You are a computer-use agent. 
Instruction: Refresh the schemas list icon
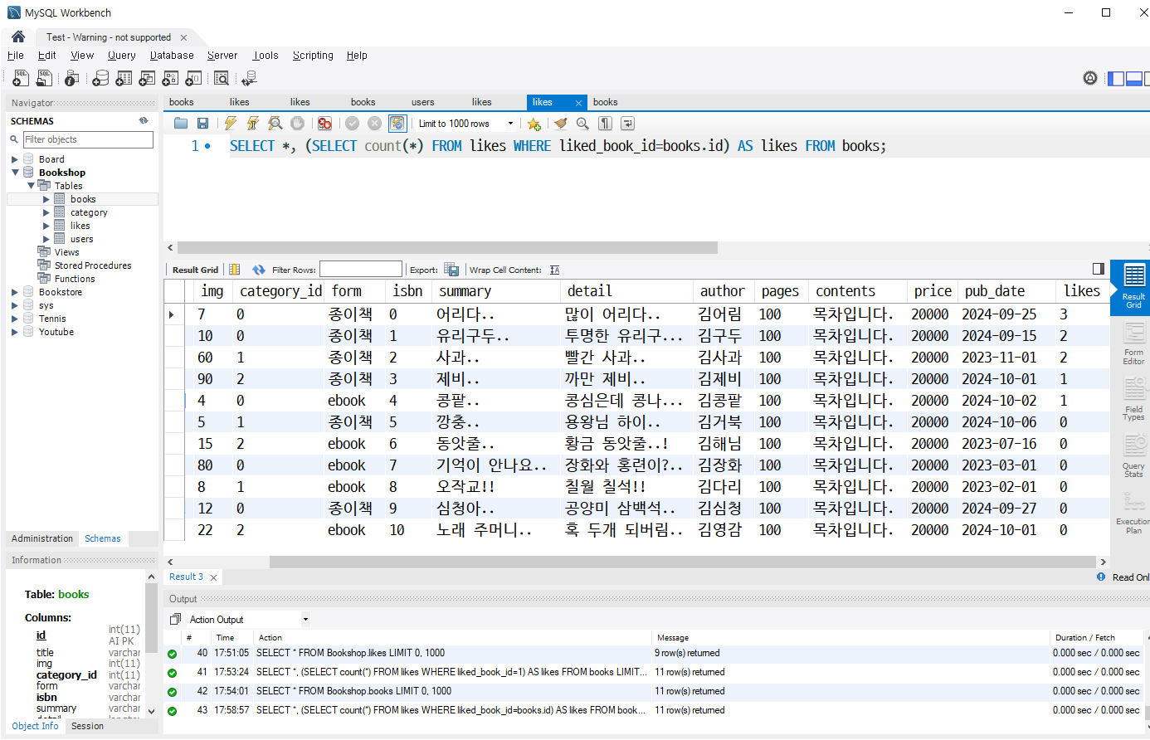click(x=144, y=120)
